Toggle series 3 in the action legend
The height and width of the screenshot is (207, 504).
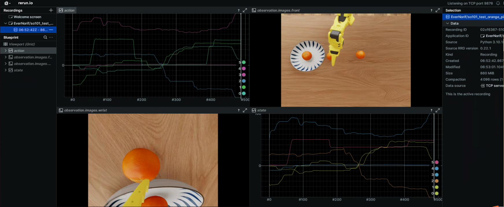[244, 75]
